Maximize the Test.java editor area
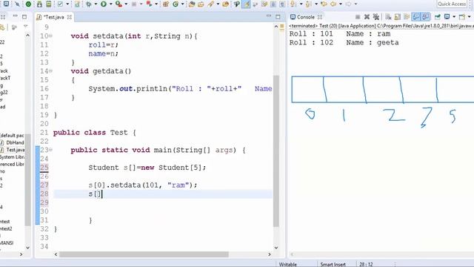474x267 pixels. click(x=278, y=17)
